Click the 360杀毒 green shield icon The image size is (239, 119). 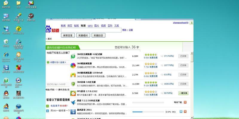point(73,84)
